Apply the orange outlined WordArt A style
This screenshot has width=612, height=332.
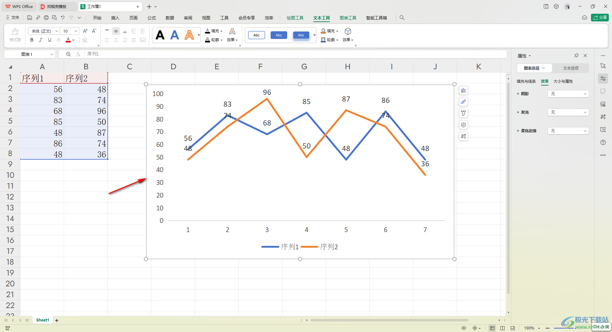pyautogui.click(x=189, y=35)
